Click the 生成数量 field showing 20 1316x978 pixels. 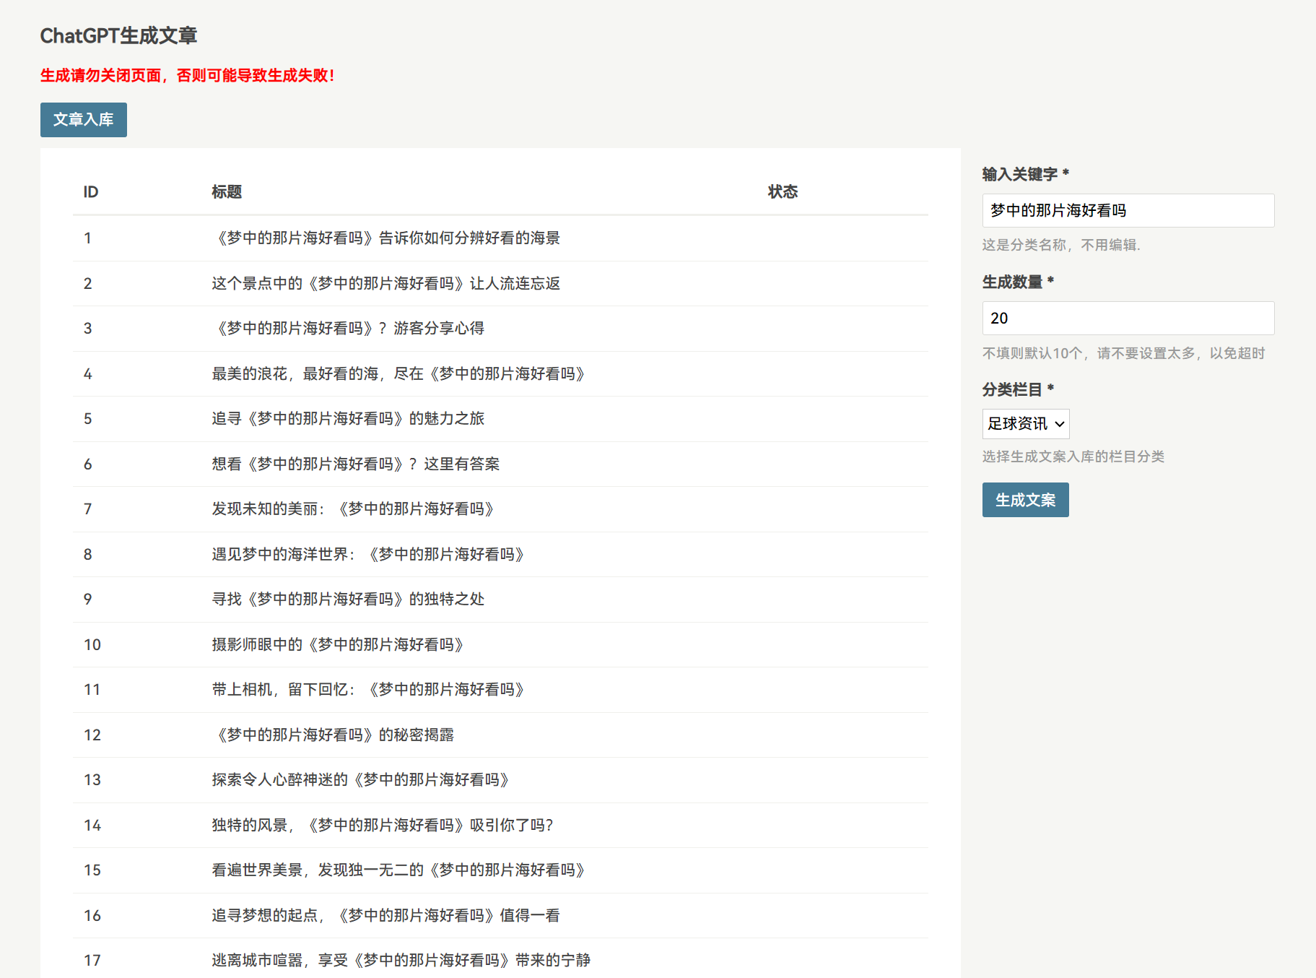pyautogui.click(x=1128, y=318)
